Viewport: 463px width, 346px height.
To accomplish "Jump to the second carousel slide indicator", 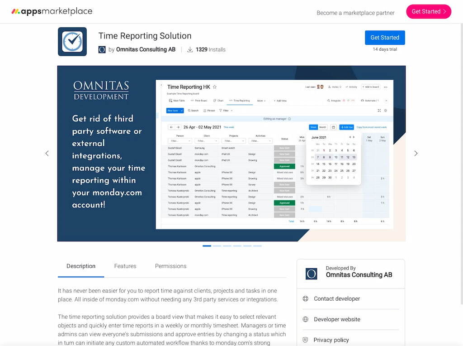I will [x=217, y=246].
